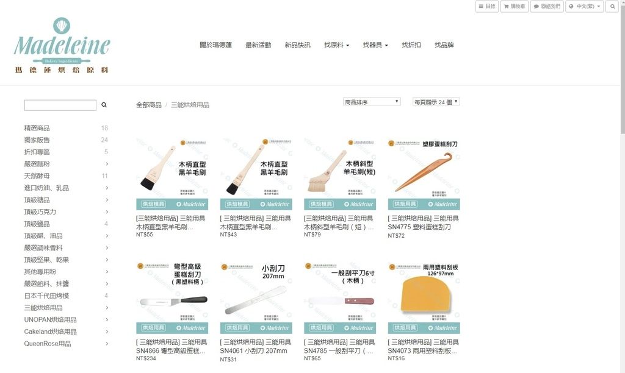The image size is (625, 373).
Task: Open the 目錄 menu button
Action: [x=487, y=6]
